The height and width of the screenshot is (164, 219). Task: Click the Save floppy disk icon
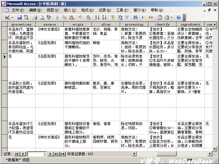[19, 17]
